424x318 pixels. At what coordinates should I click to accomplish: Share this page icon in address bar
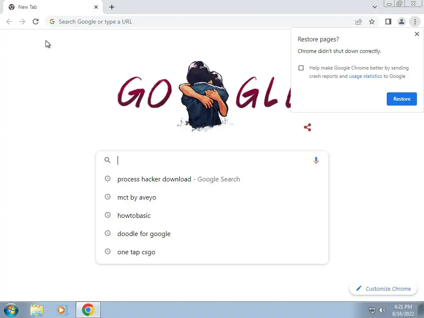(x=359, y=22)
